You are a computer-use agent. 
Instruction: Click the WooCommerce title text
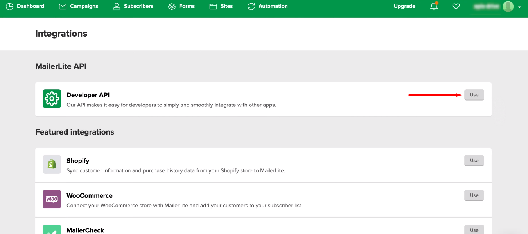[x=90, y=195]
